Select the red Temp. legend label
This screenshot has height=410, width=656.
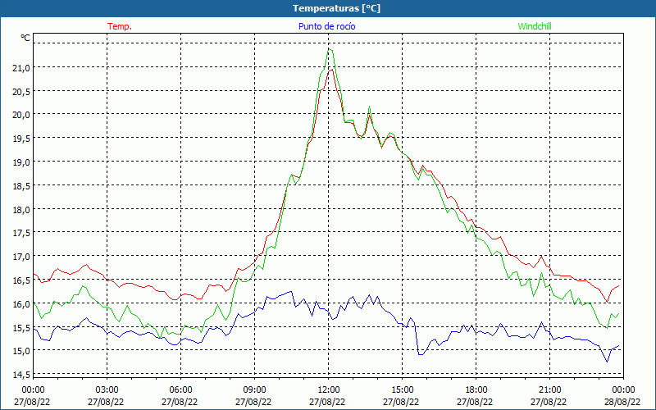[120, 26]
